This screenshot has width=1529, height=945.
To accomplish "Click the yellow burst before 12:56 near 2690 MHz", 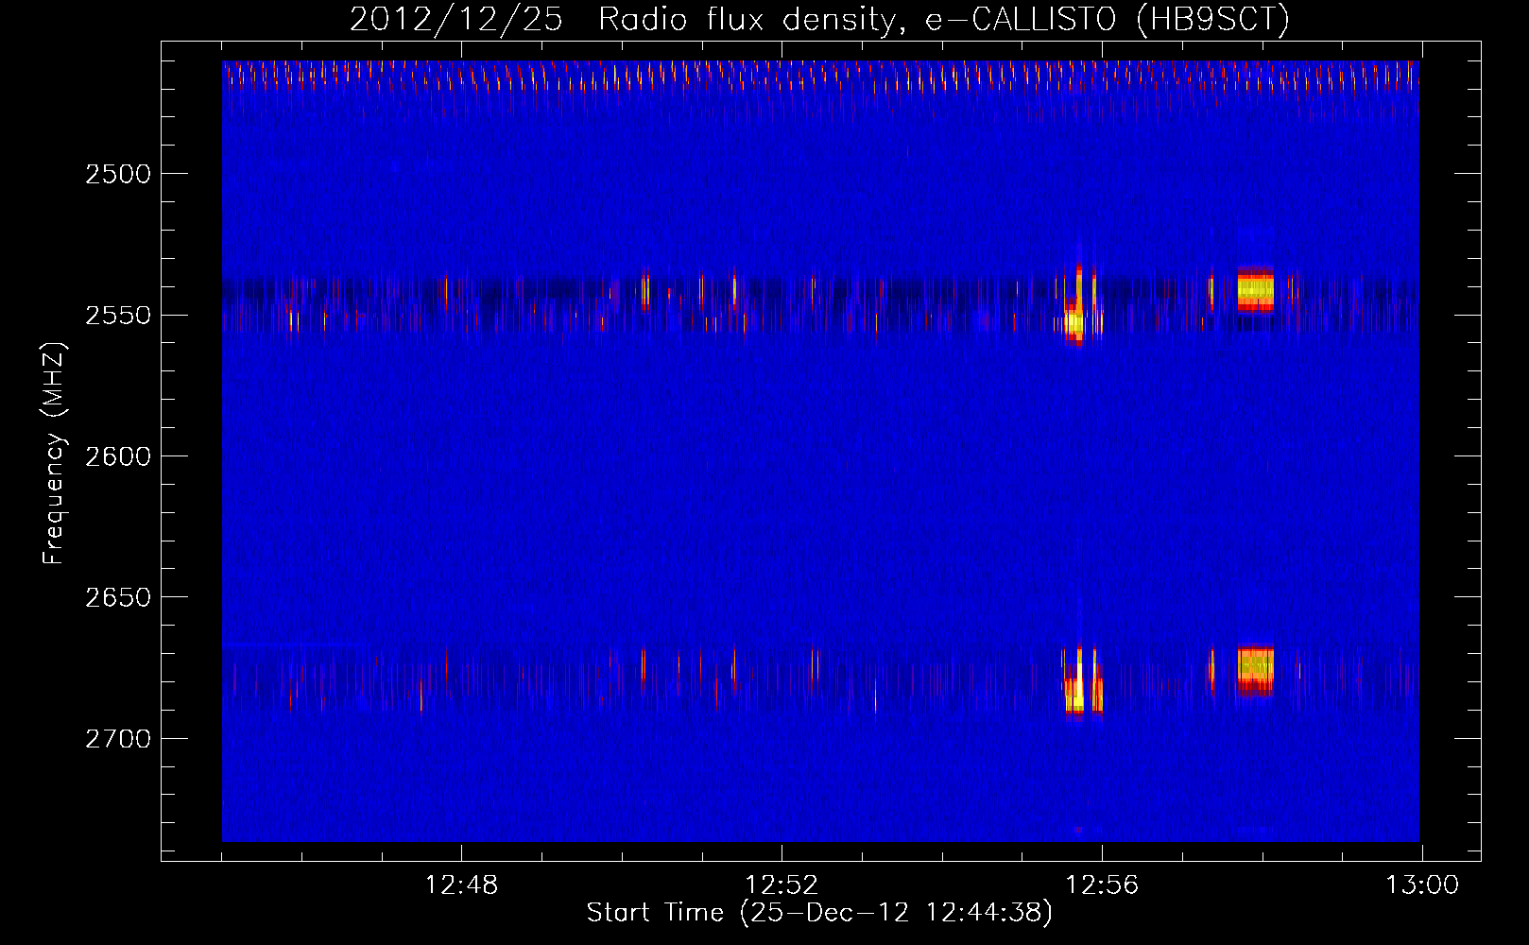I will click(1074, 696).
